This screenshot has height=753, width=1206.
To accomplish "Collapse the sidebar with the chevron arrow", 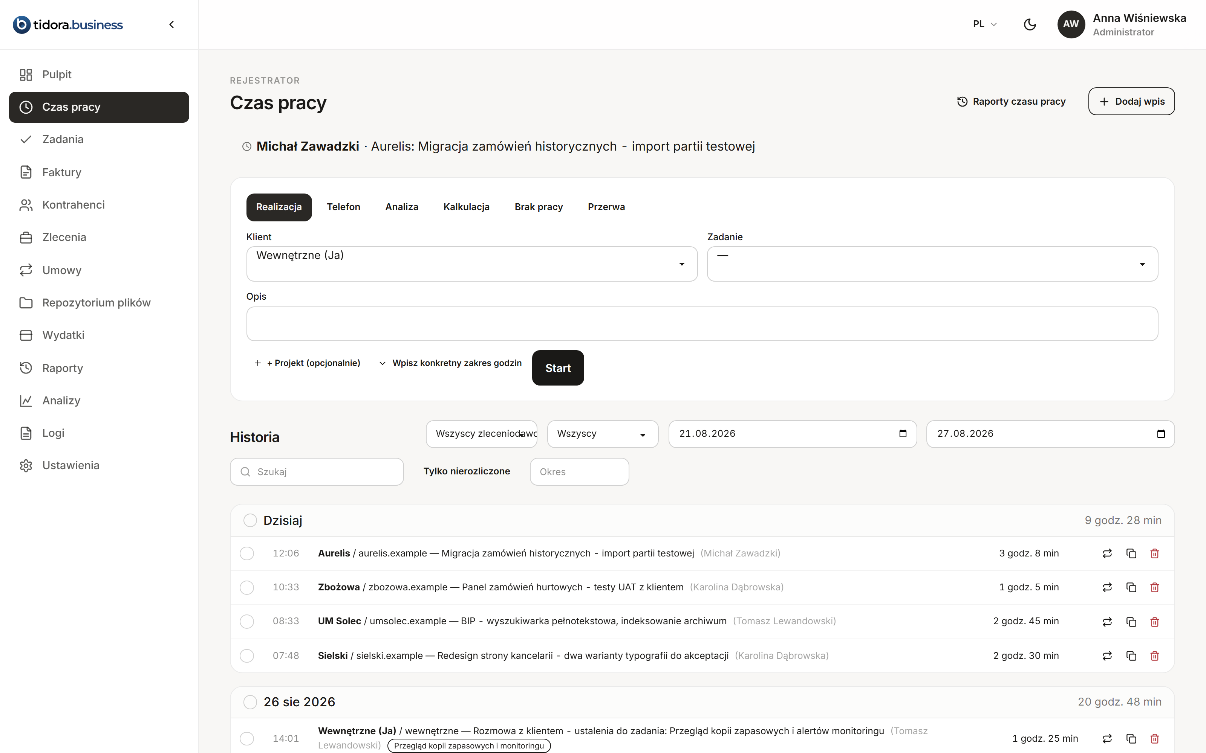I will (x=171, y=24).
